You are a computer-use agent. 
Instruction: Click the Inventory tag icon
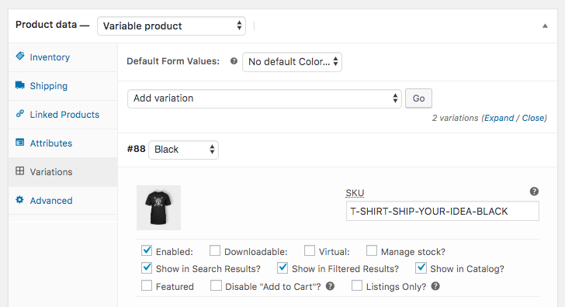coord(20,56)
